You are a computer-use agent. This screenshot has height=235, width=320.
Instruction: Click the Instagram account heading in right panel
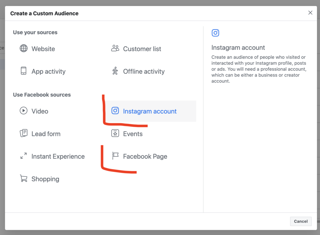238,47
